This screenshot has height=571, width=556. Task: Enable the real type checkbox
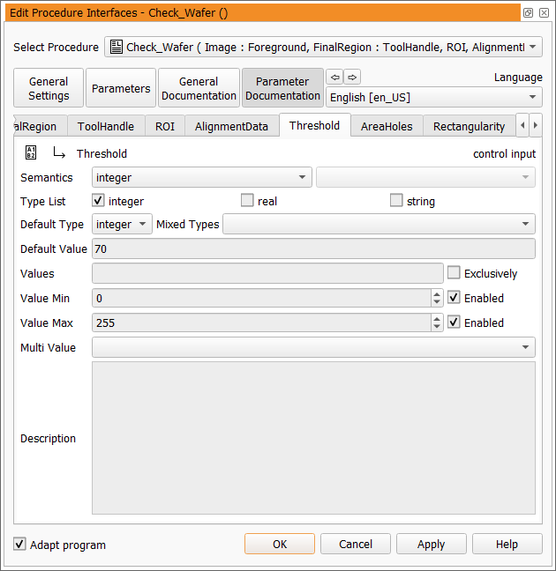click(247, 201)
